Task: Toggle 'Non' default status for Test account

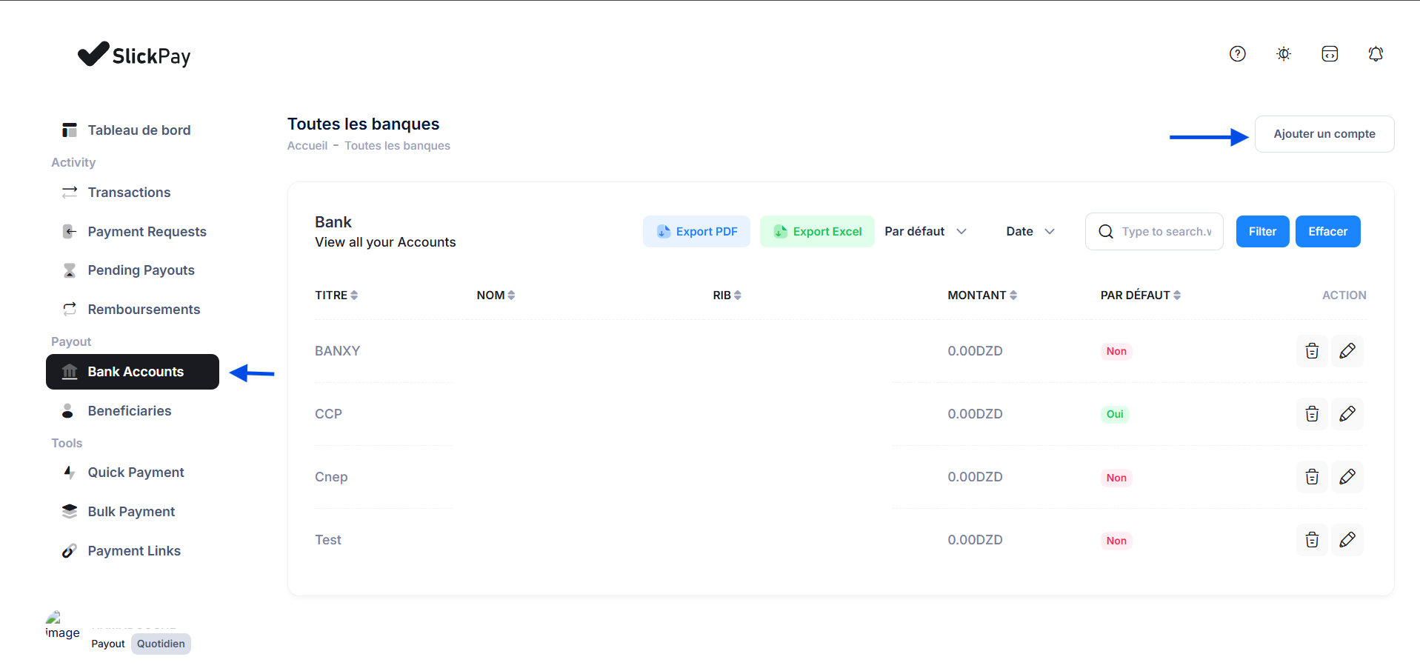Action: point(1116,540)
